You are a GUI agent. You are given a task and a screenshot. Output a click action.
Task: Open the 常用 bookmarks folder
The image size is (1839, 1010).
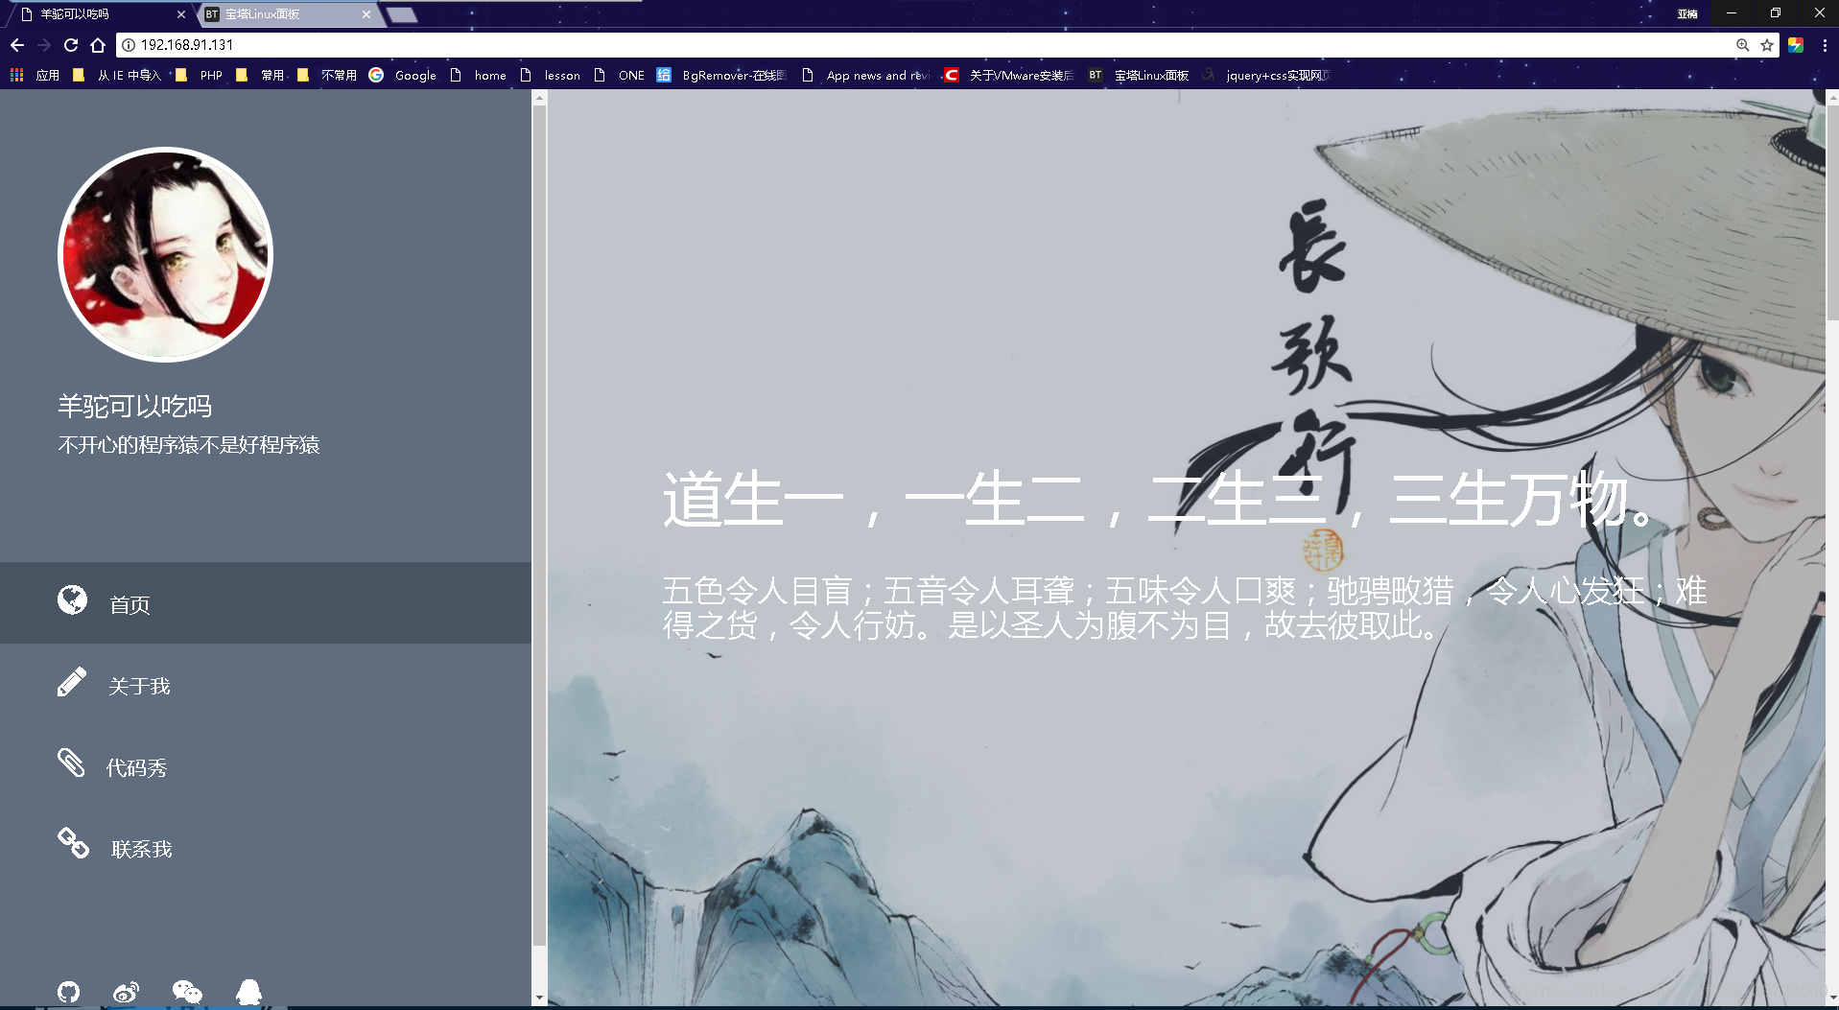tap(260, 75)
